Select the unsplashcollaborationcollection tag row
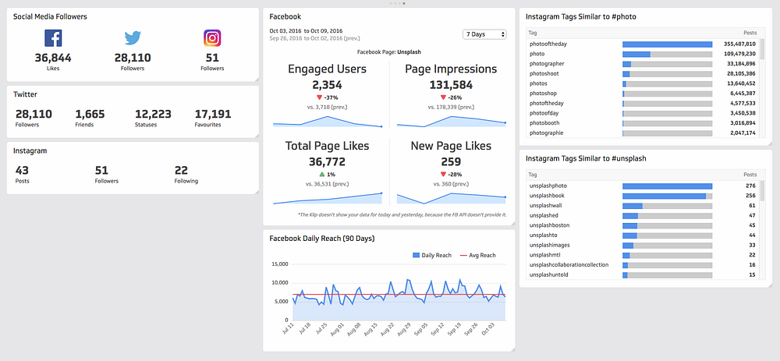780x361 pixels. pyautogui.click(x=643, y=264)
